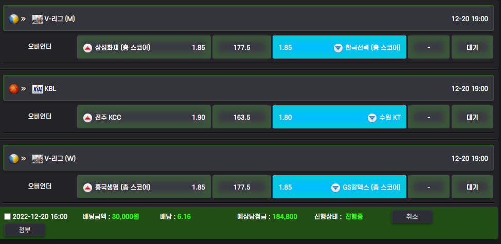
Task: Click the 대기 status in 전주 KCC row
Action: pos(472,117)
